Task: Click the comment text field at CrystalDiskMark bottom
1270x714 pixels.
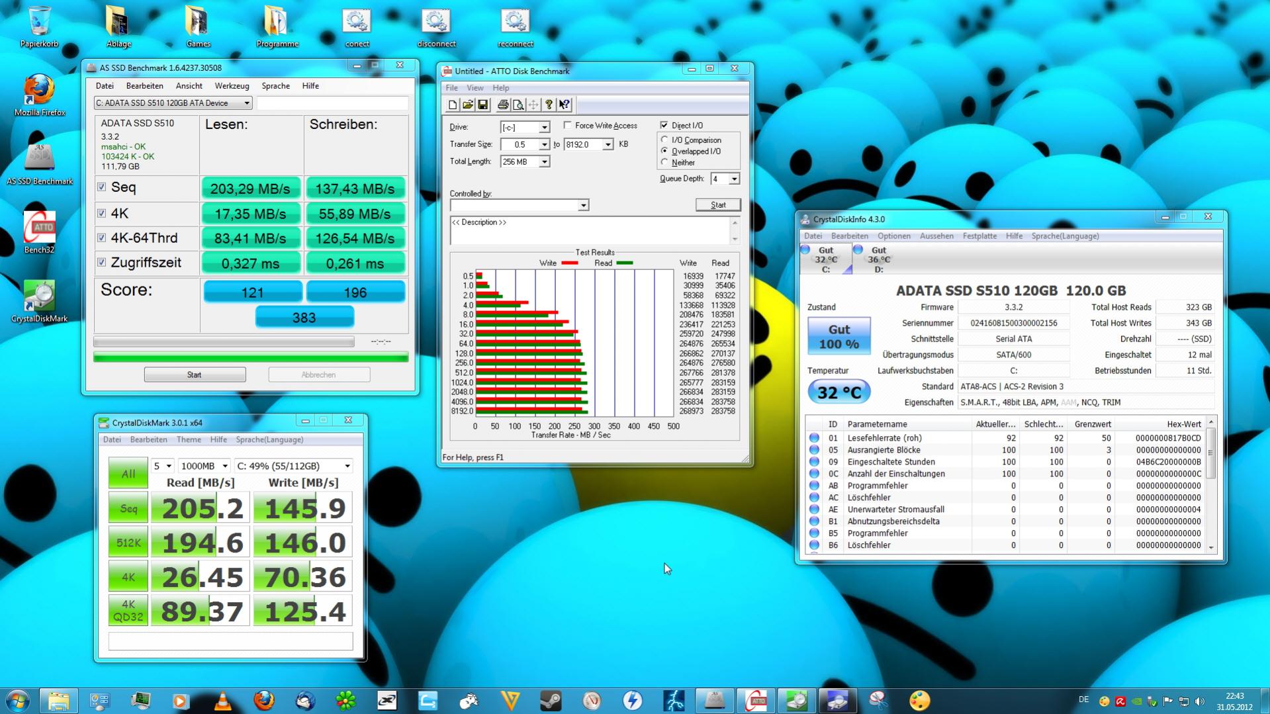Action: 230,641
